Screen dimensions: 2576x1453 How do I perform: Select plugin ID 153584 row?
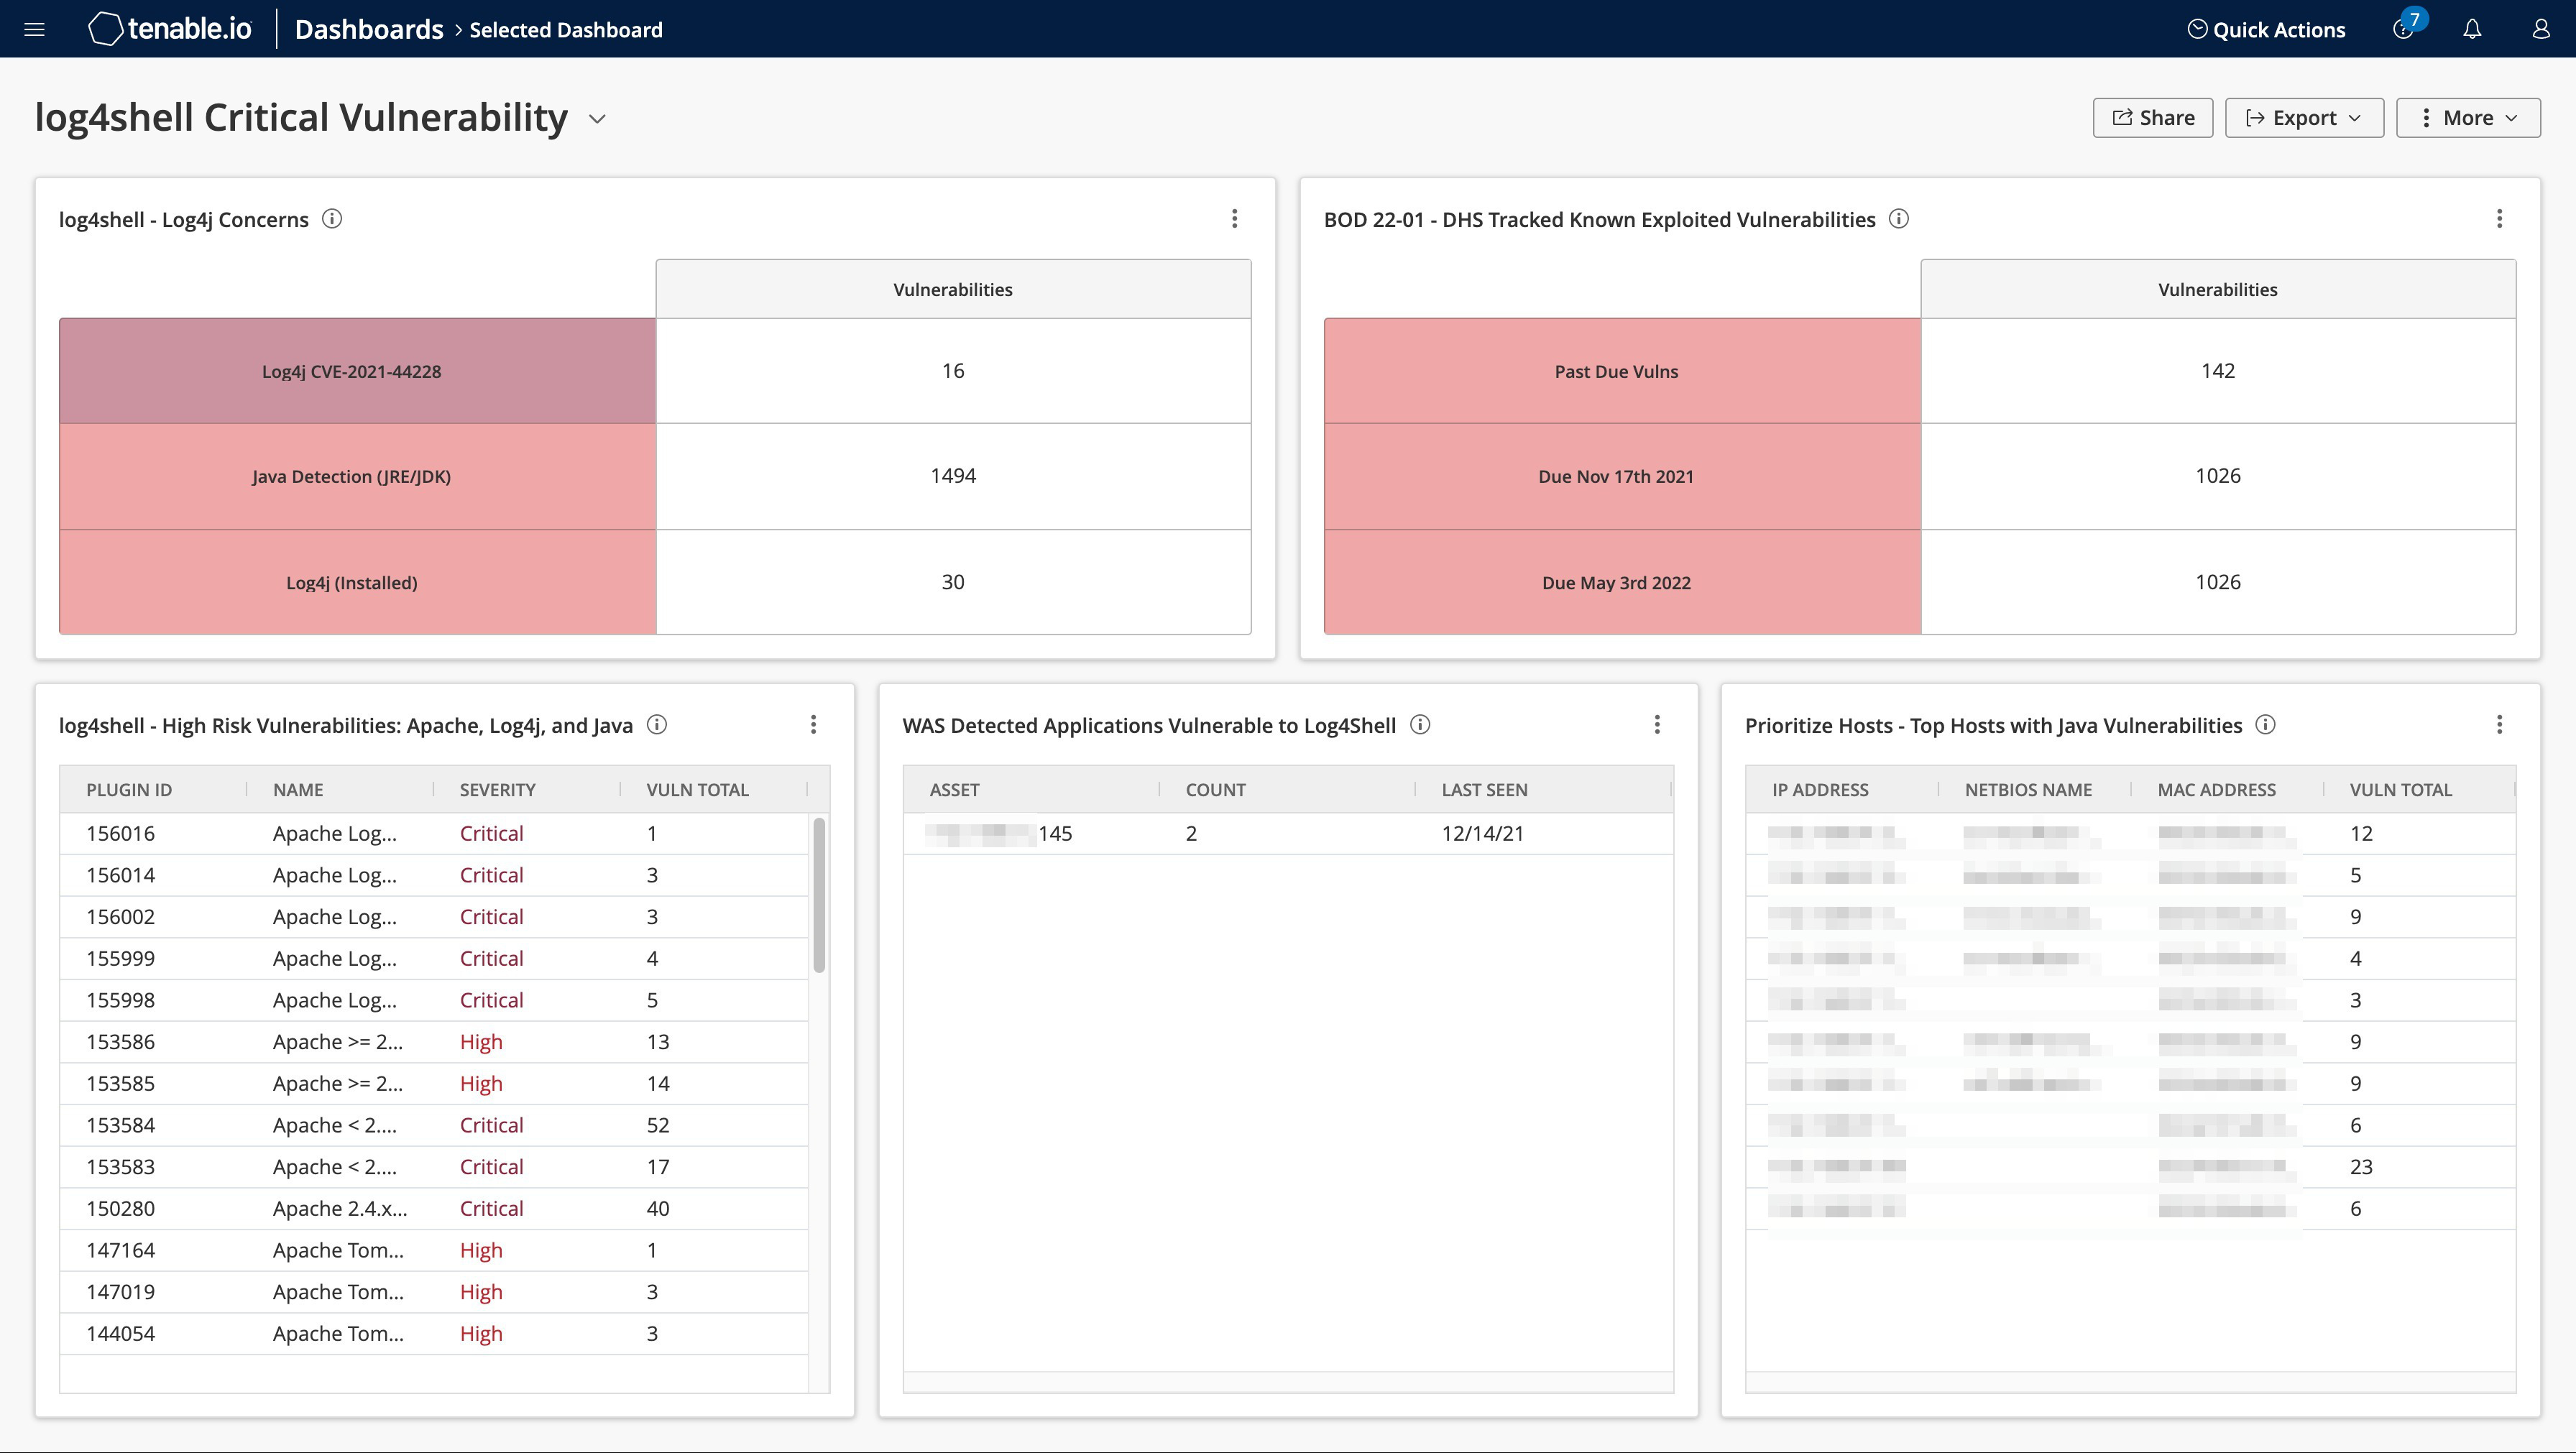pos(434,1126)
